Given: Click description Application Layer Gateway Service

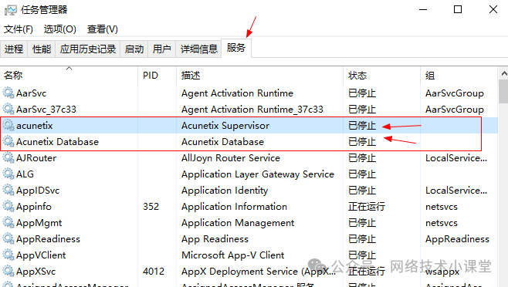Looking at the screenshot, I should [258, 174].
